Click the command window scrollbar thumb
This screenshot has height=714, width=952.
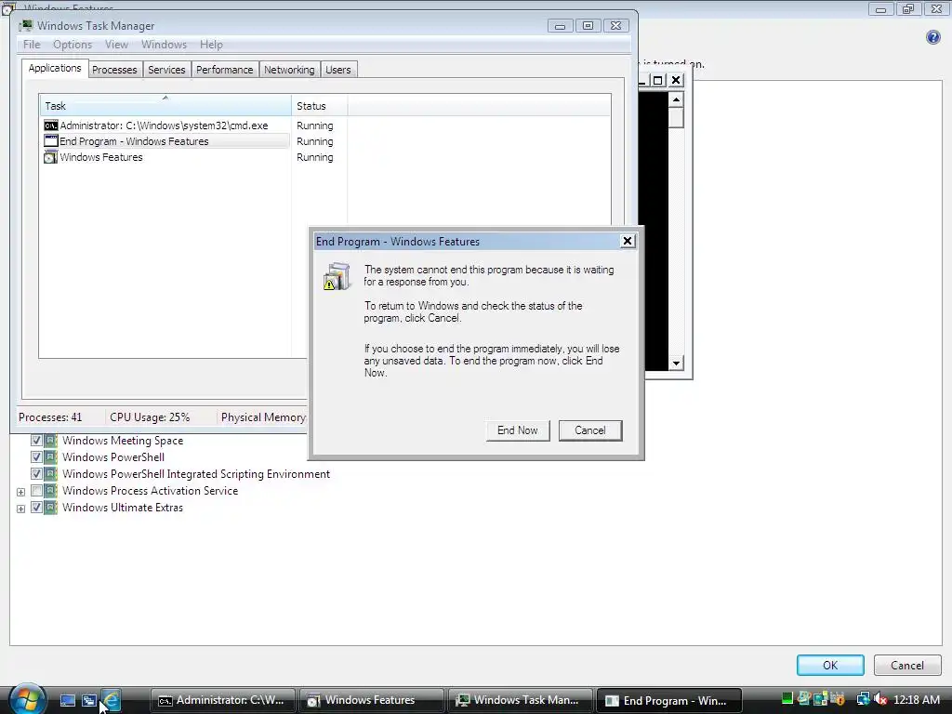coord(677,118)
